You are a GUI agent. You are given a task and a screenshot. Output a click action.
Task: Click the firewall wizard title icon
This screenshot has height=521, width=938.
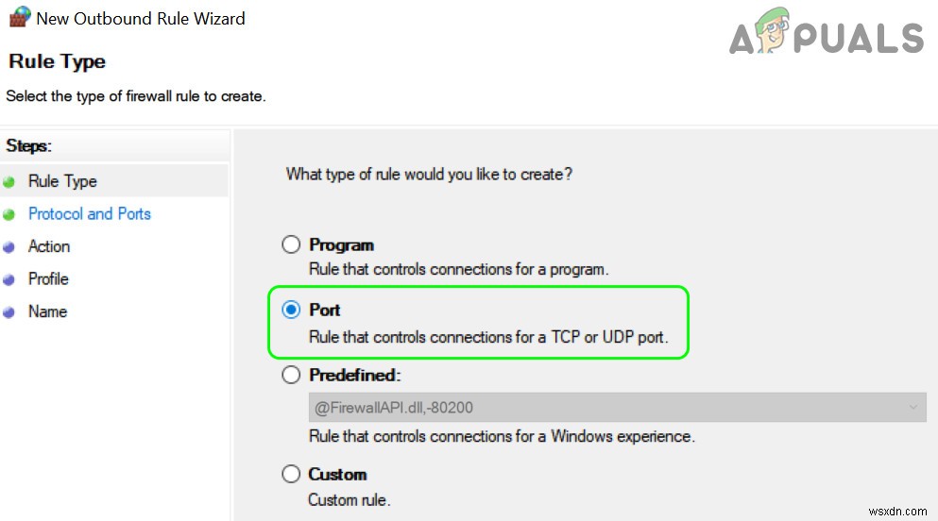point(20,17)
